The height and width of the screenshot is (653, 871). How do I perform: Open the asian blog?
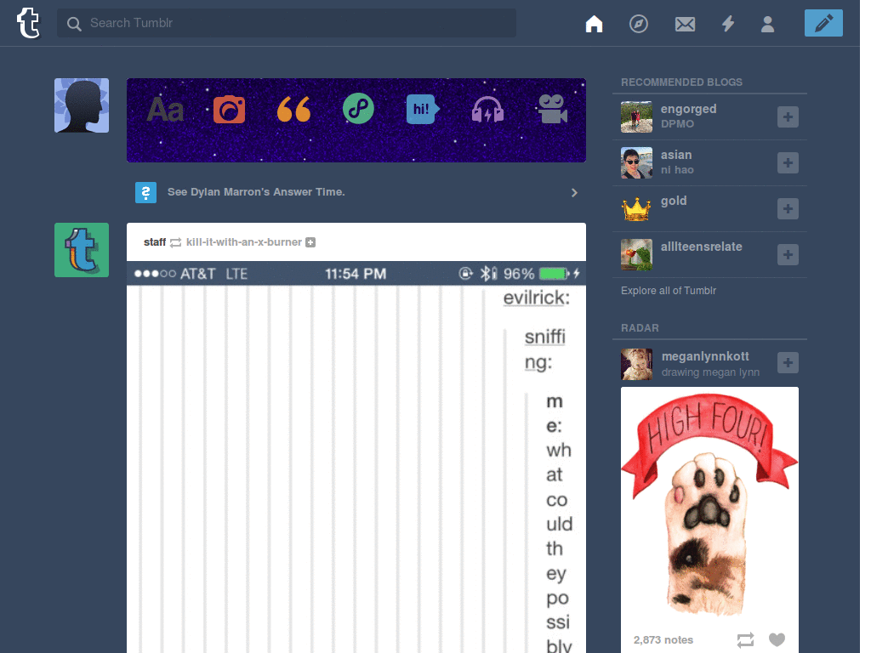click(x=676, y=155)
